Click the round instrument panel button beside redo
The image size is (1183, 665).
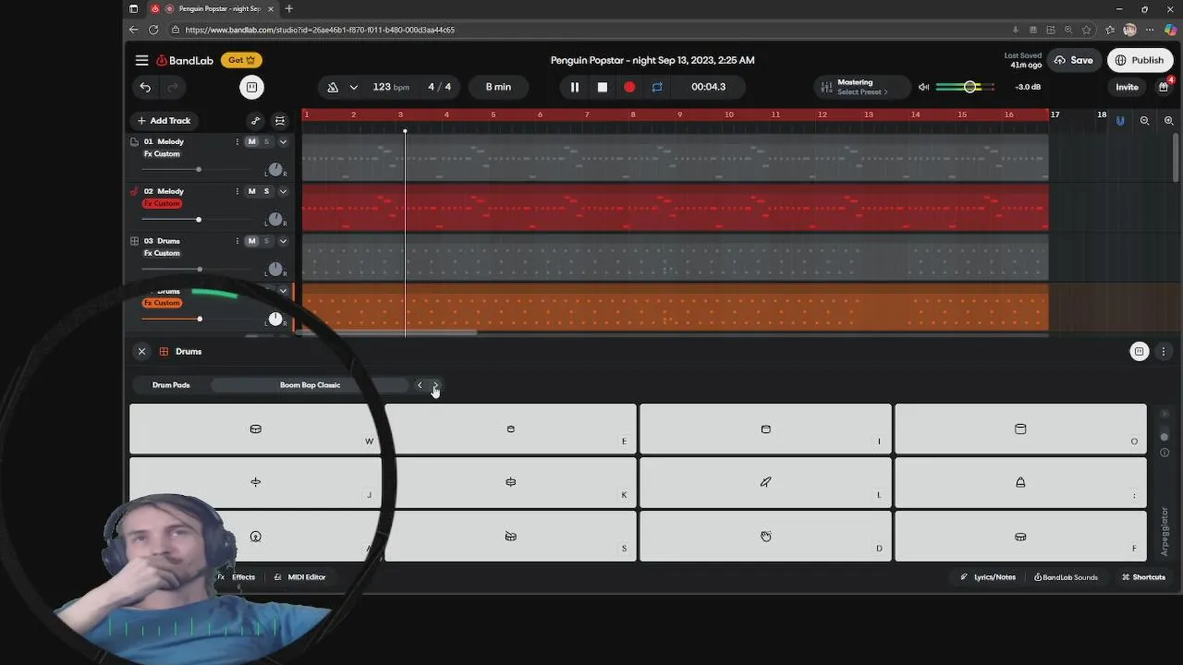(x=251, y=87)
